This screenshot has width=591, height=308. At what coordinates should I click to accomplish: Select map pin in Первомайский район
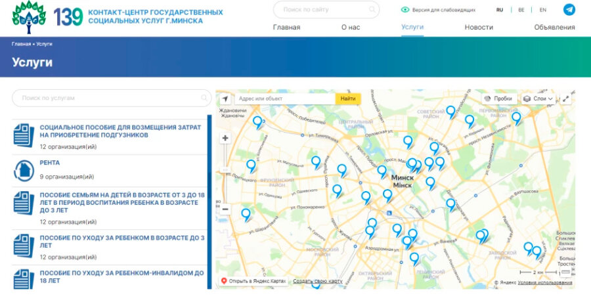516,118
